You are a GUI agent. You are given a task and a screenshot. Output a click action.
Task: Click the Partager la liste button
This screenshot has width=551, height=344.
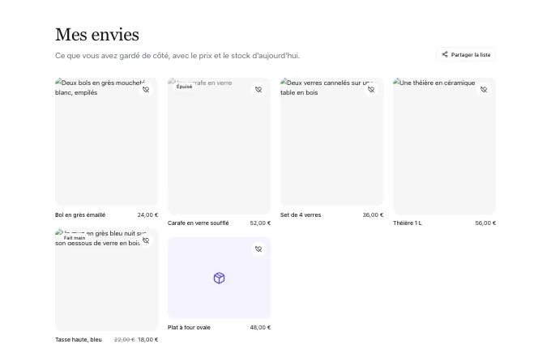[466, 54]
